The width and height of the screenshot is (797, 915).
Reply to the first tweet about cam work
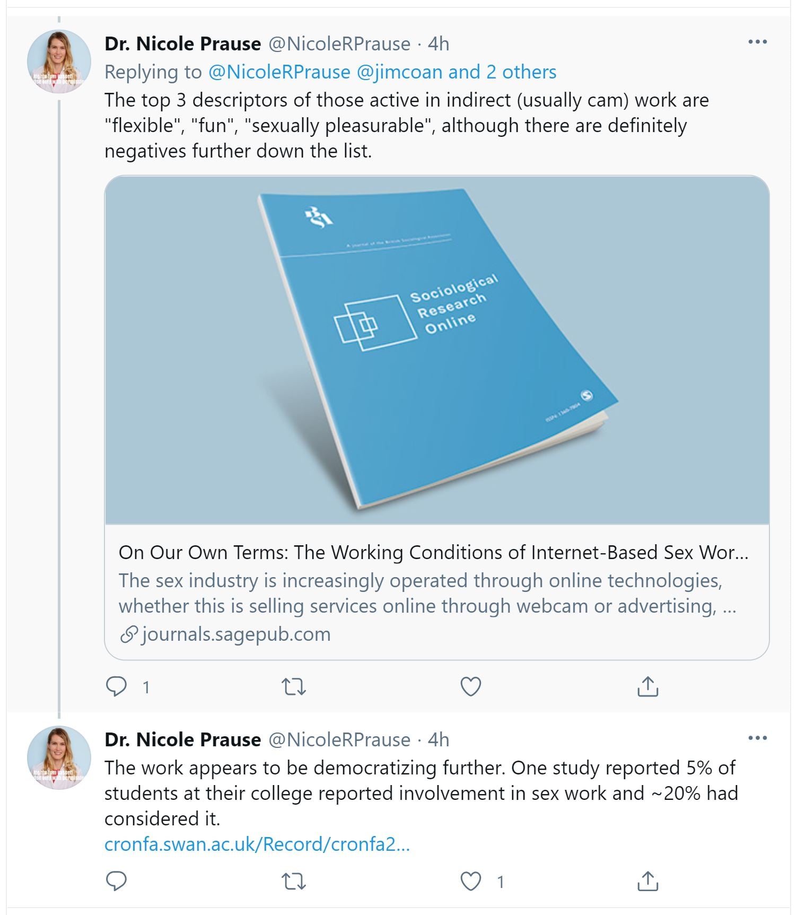coord(117,686)
